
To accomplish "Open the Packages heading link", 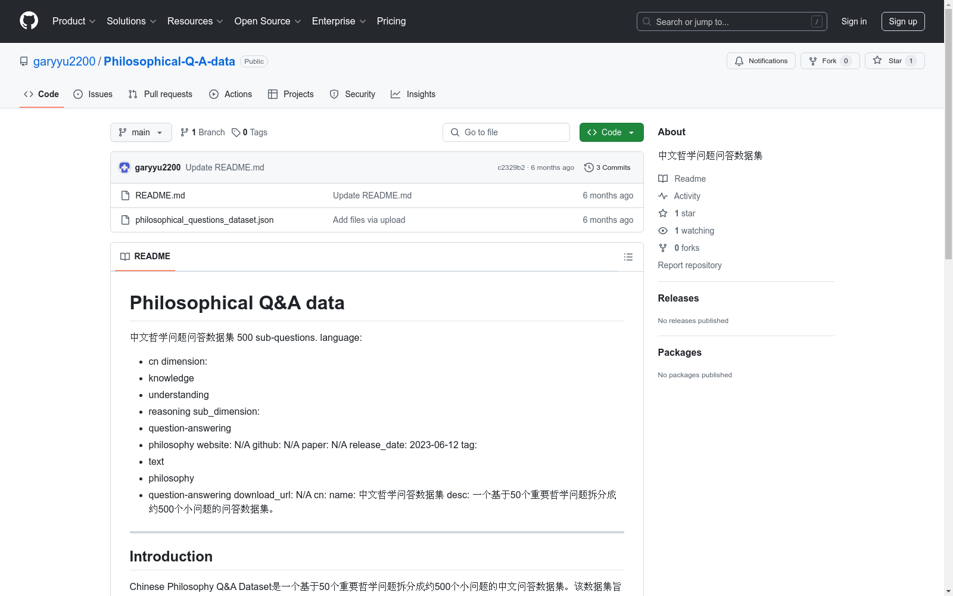I will (680, 352).
